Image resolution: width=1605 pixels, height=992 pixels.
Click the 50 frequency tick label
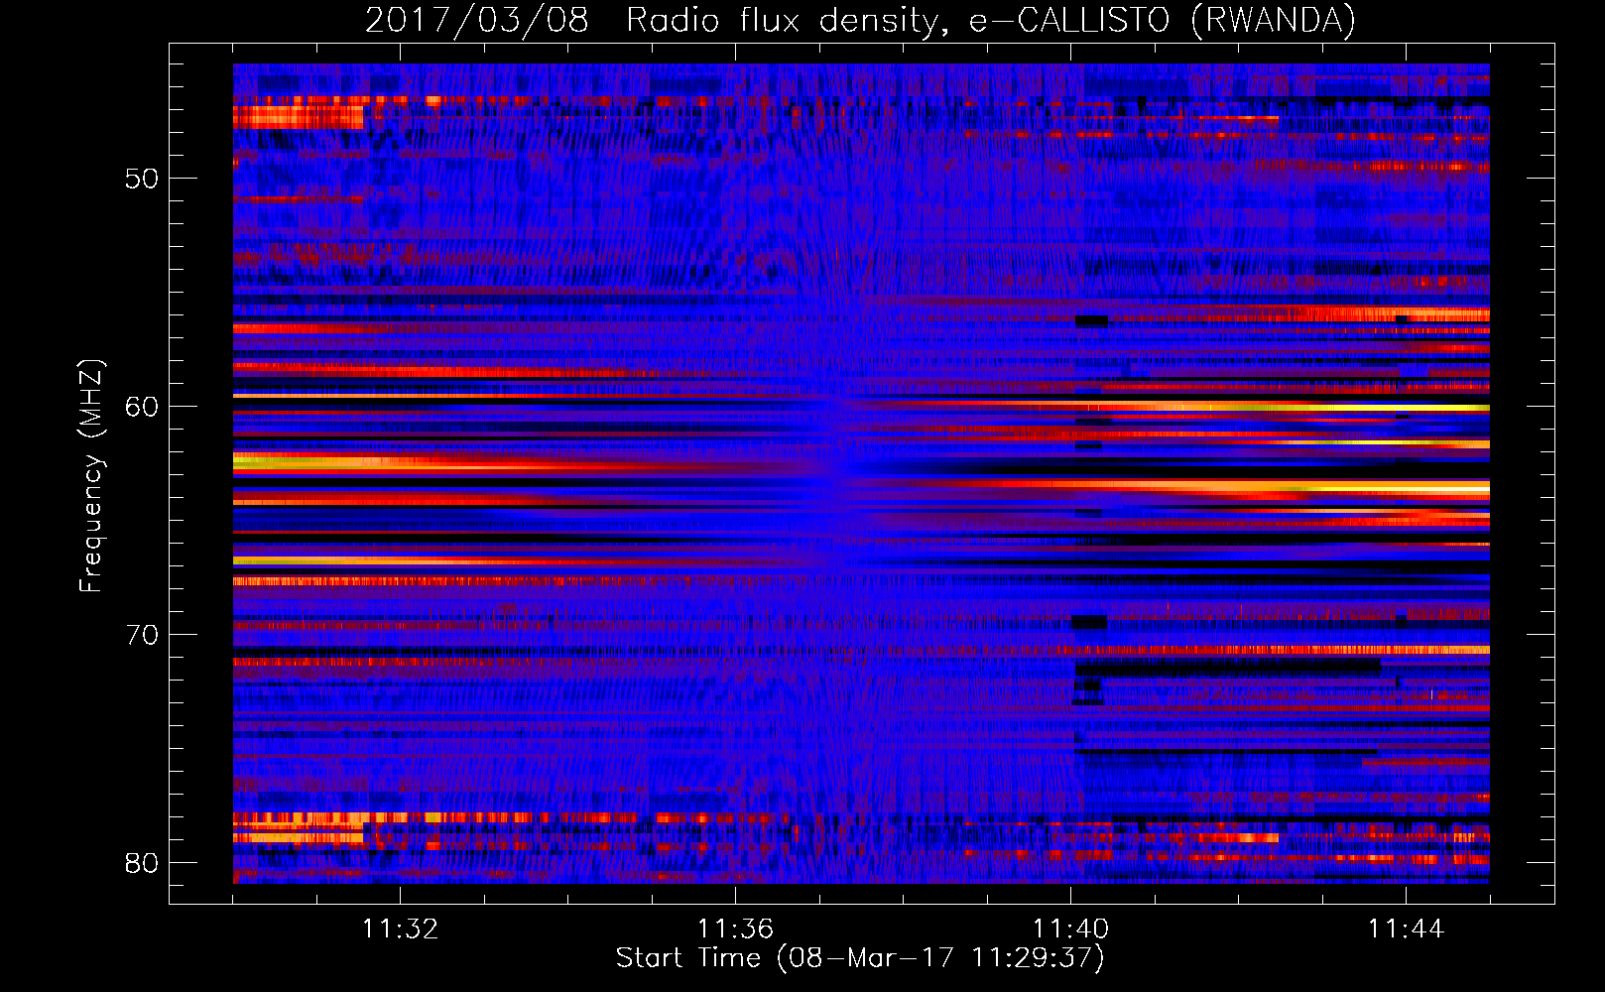(142, 179)
